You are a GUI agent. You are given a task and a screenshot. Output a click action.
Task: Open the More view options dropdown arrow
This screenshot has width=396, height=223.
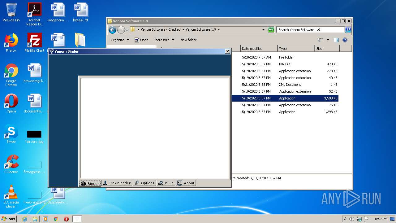328,40
